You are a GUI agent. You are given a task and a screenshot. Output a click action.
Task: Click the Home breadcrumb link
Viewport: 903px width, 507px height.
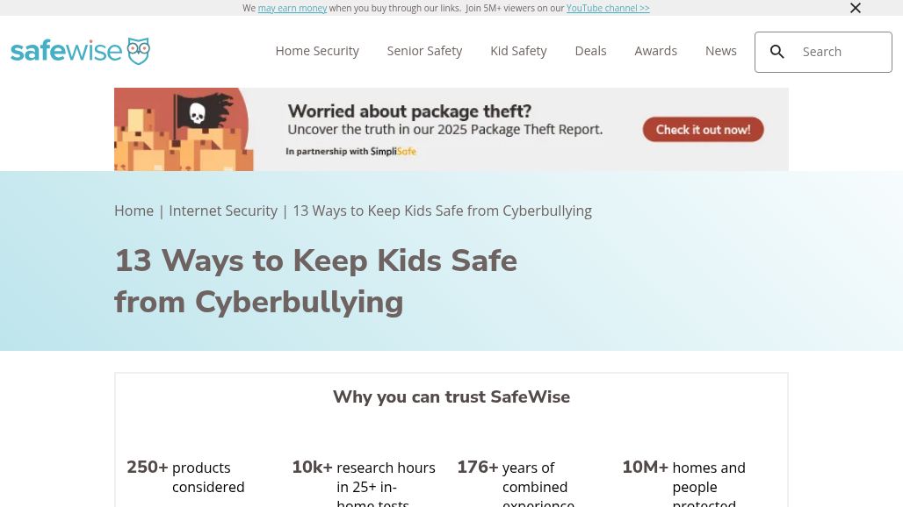tap(134, 211)
